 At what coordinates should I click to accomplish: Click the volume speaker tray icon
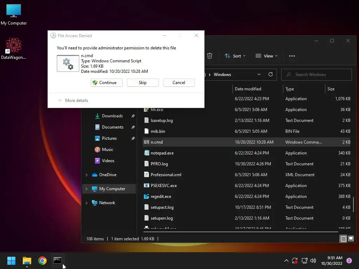coord(313,261)
